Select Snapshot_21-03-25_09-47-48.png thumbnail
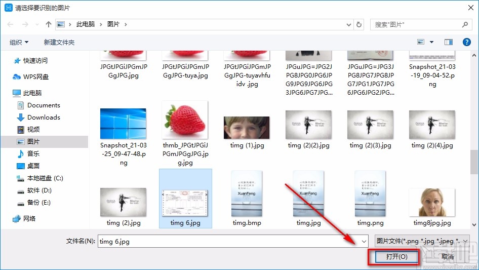Image resolution: width=479 pixels, height=270 pixels. [x=124, y=124]
